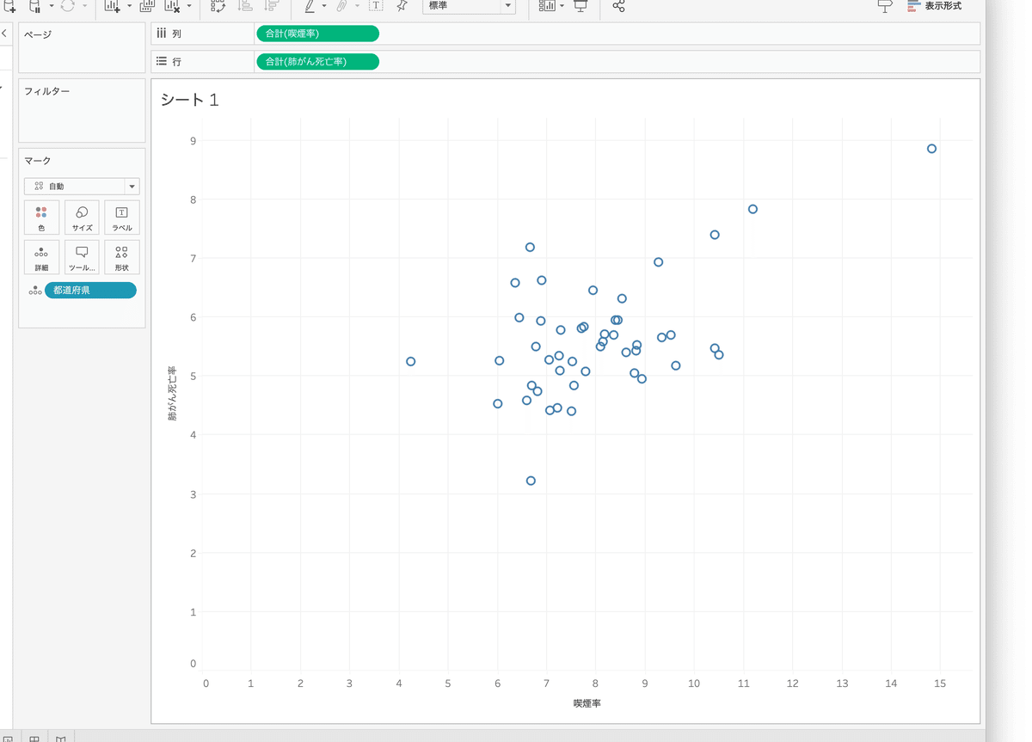The width and height of the screenshot is (1032, 742).
Task: Click the 表示形式 Show Me button
Action: point(935,6)
